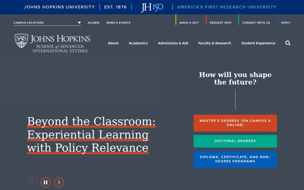Viewport: 304px width, 190px height.
Task: Click America's First Research University text
Action: tap(227, 7)
